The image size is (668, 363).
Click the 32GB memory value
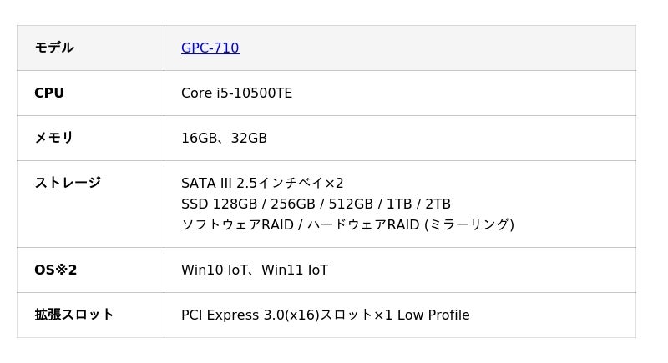[x=249, y=139]
